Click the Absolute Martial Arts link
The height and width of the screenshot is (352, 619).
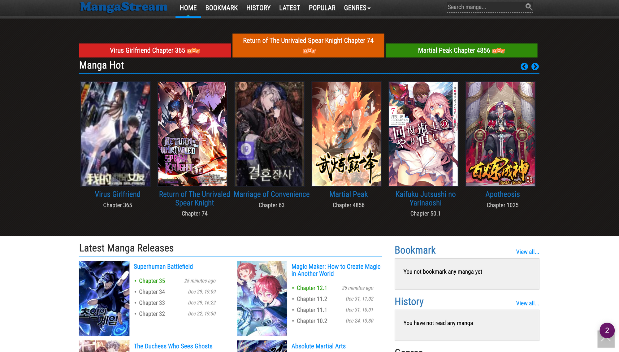(318, 346)
